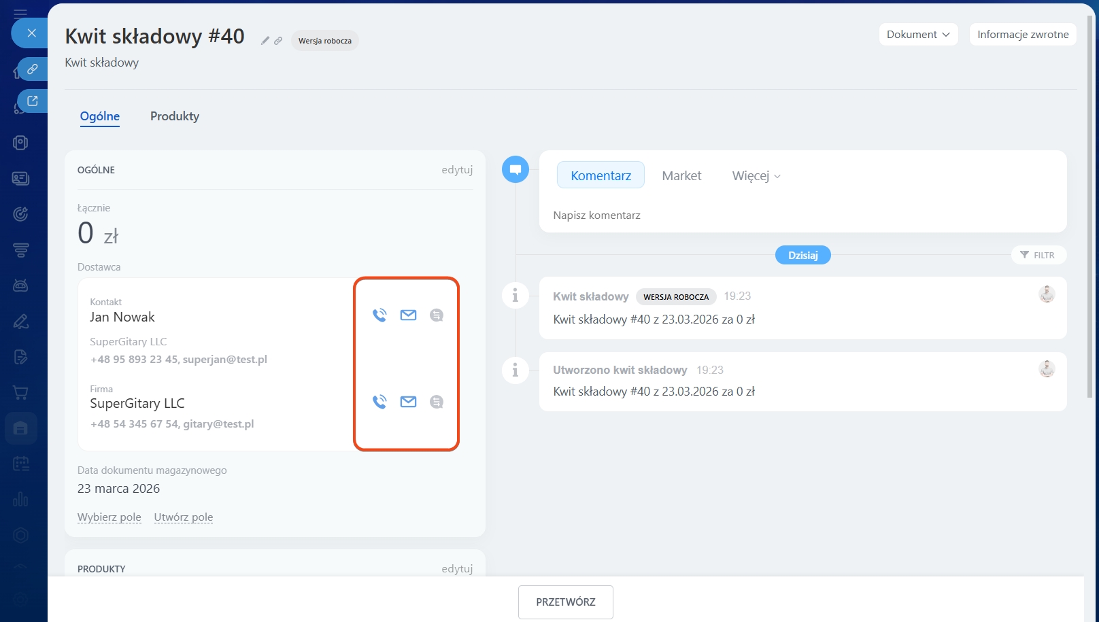Expand the Więcej menu

tap(756, 176)
